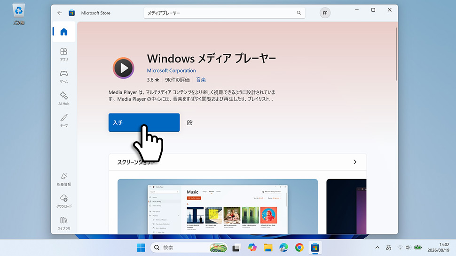
Task: Click the share icon next to 入手
Action: 189,123
